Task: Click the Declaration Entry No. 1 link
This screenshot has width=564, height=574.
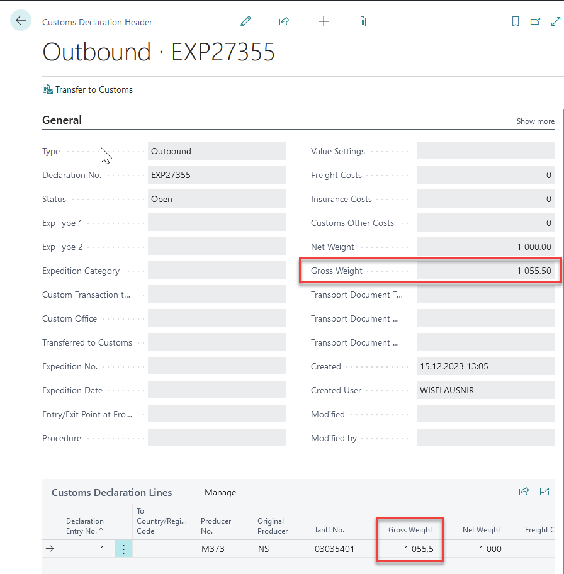Action: click(102, 549)
